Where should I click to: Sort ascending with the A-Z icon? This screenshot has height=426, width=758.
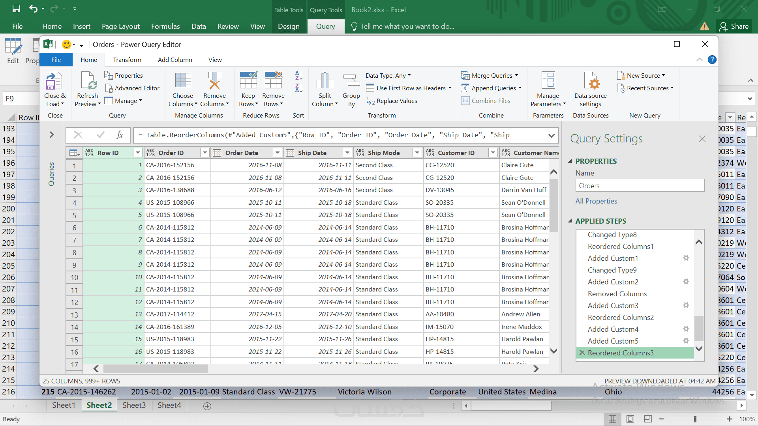pos(298,75)
